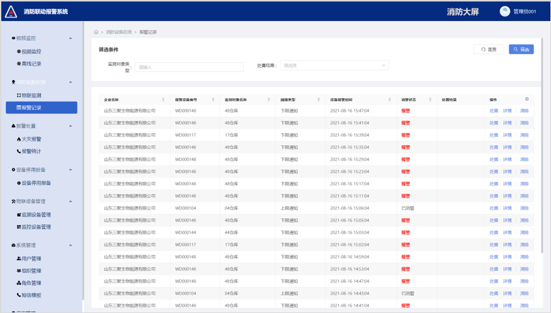551x313 pixels.
Task: Click timestamp 2021-08-16 15:35:04
Action: [x=350, y=148]
